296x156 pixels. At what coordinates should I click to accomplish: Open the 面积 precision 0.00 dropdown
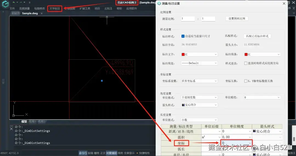click(x=237, y=137)
